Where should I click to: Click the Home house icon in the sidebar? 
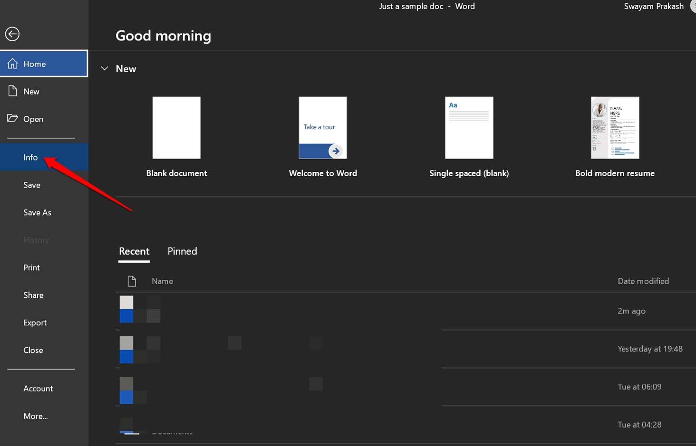pyautogui.click(x=13, y=64)
